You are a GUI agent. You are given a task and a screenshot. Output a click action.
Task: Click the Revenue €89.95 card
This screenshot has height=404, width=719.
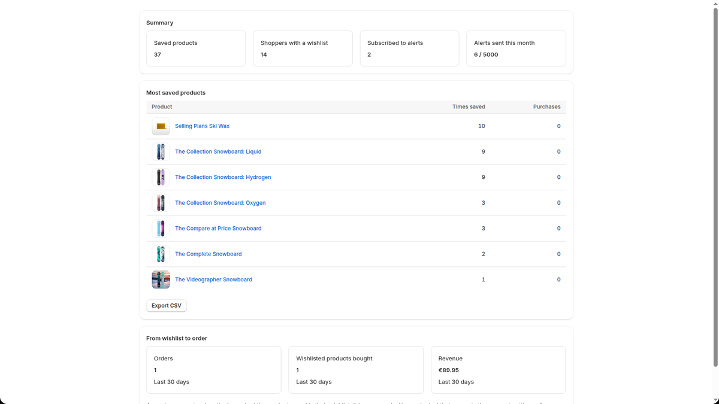[499, 370]
